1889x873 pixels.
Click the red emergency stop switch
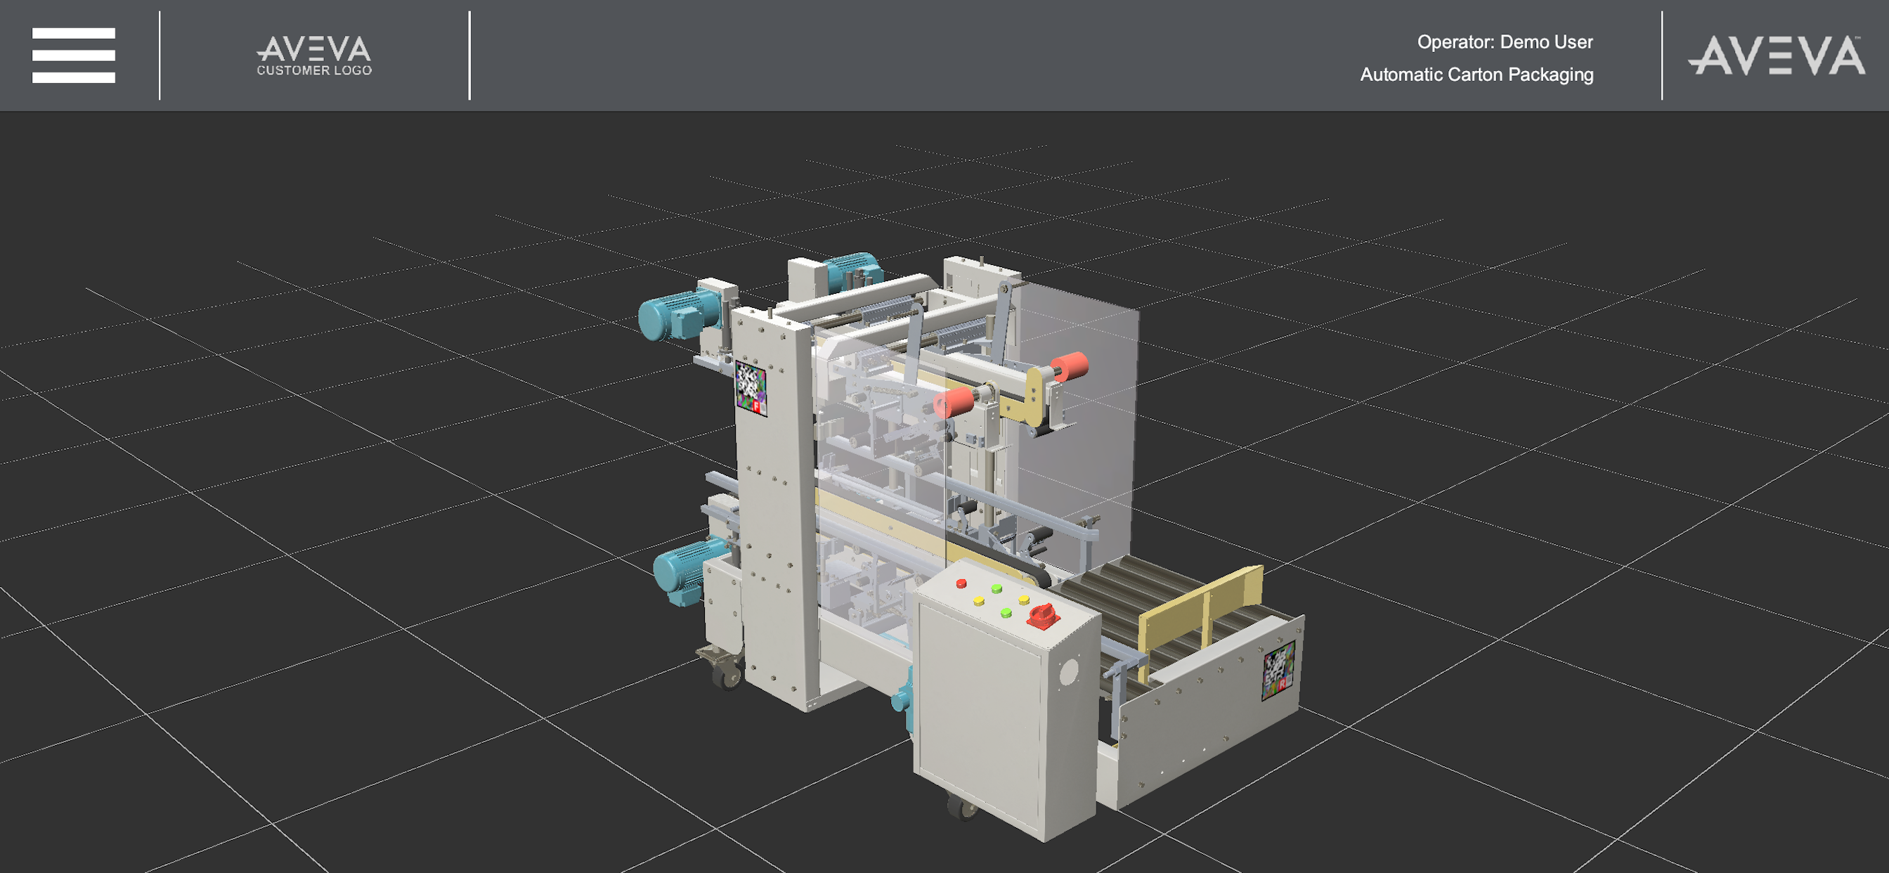pos(1041,616)
